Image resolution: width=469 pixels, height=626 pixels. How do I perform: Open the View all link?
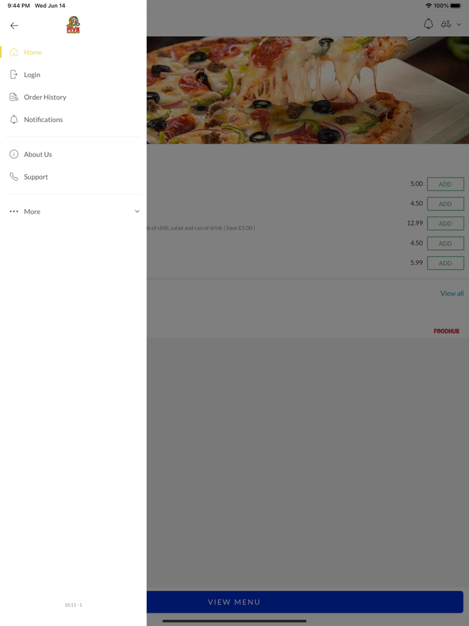coord(452,294)
